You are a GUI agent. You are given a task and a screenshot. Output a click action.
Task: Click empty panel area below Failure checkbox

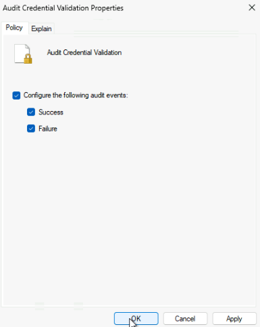(x=130, y=215)
